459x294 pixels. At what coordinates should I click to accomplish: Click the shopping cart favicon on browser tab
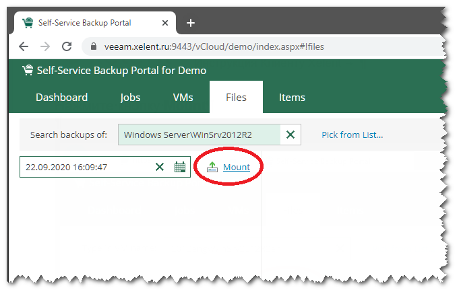pyautogui.click(x=28, y=23)
